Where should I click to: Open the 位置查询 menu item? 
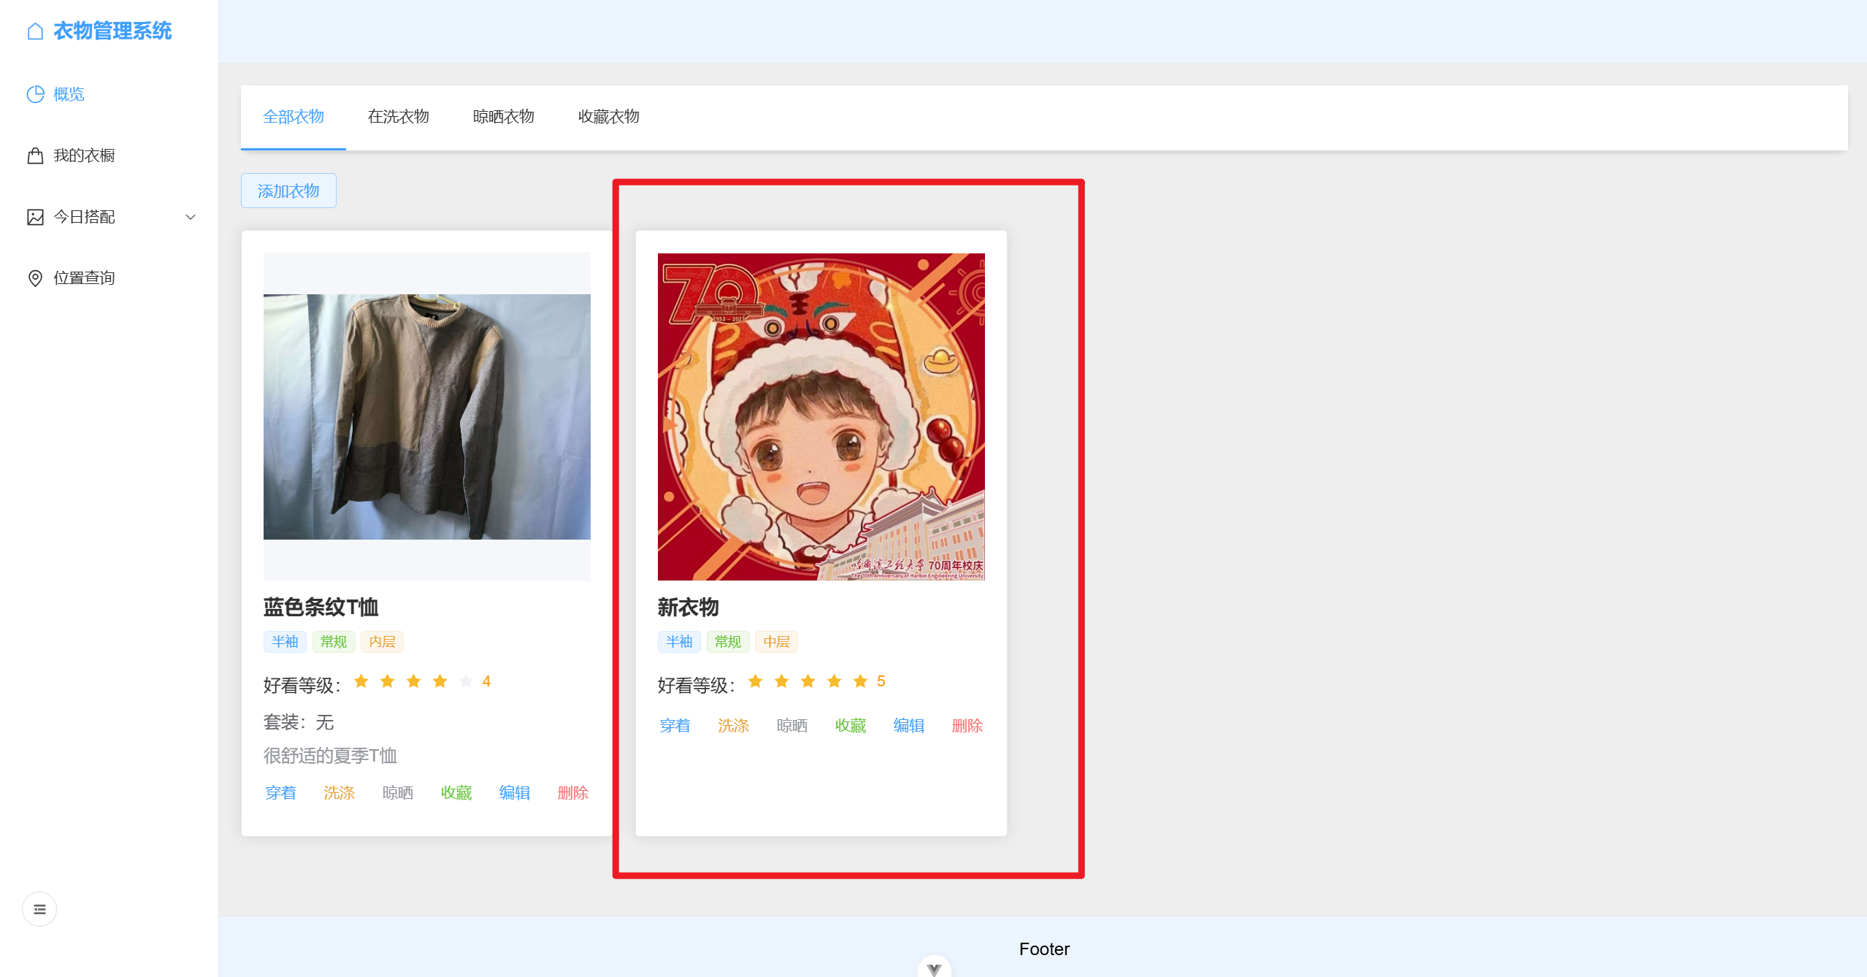[110, 278]
